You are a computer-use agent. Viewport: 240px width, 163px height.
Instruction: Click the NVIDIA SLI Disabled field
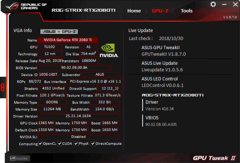[x=78, y=137]
